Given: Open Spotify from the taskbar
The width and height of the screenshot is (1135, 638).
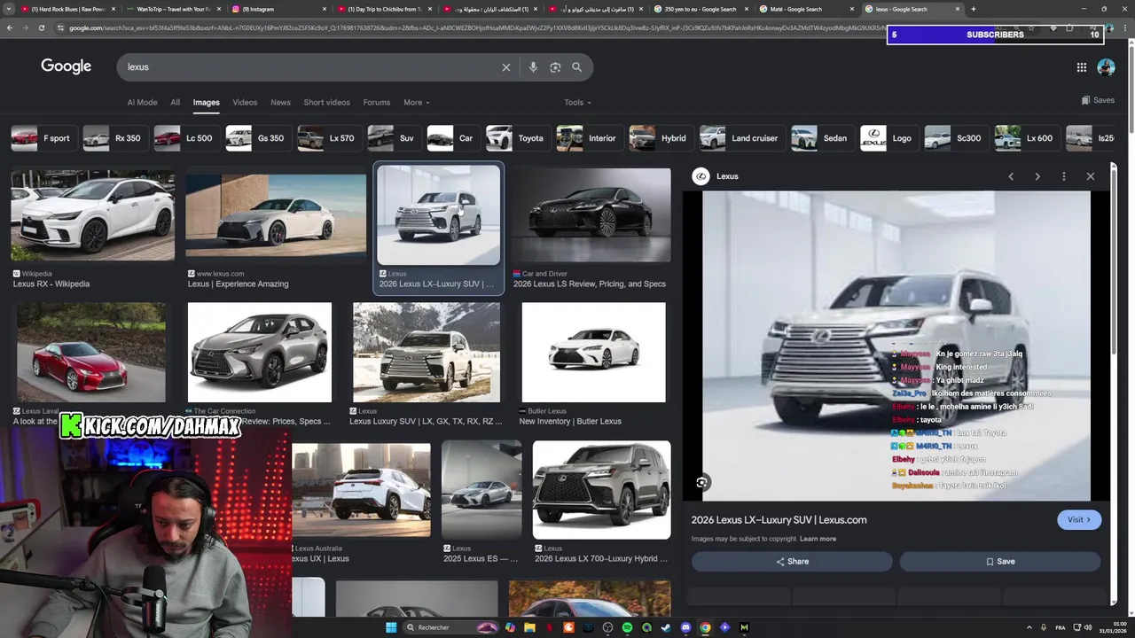Looking at the screenshot, I should 627,627.
